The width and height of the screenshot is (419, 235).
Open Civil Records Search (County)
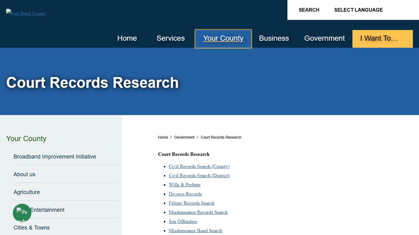pos(199,166)
